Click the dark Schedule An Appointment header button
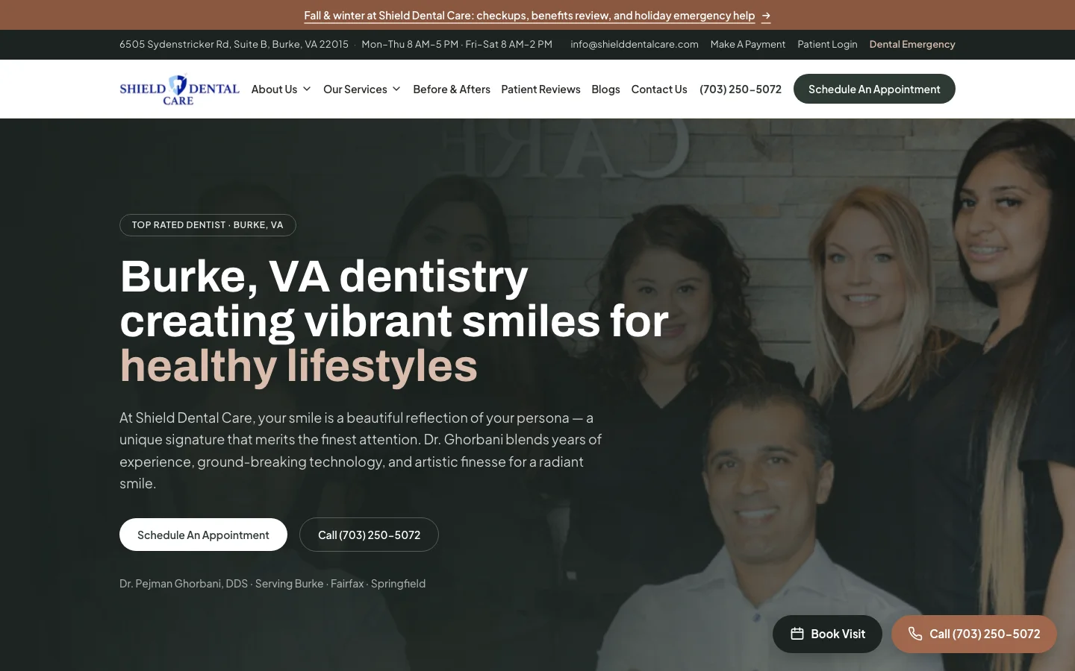 (x=874, y=89)
